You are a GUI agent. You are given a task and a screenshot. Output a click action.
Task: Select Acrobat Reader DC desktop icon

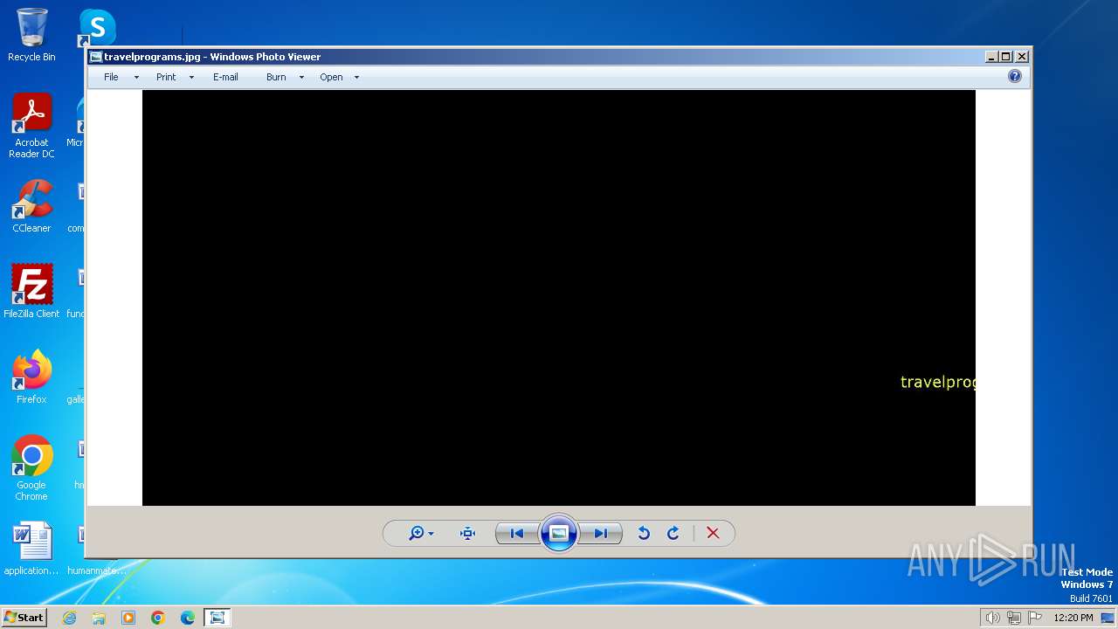(x=31, y=126)
